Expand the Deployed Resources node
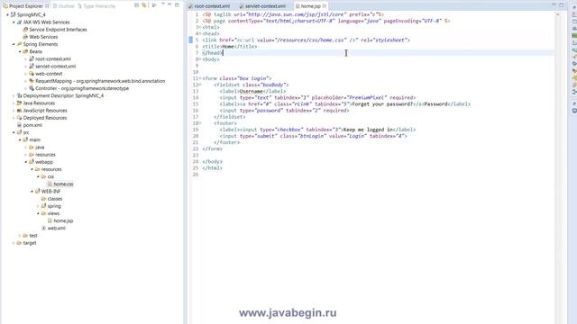 [x=14, y=118]
